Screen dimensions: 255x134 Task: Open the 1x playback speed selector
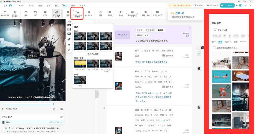tap(54, 109)
